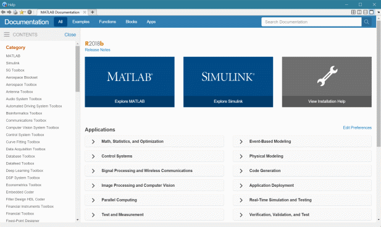Close the MATLAB Documentation tab

(x=85, y=12)
